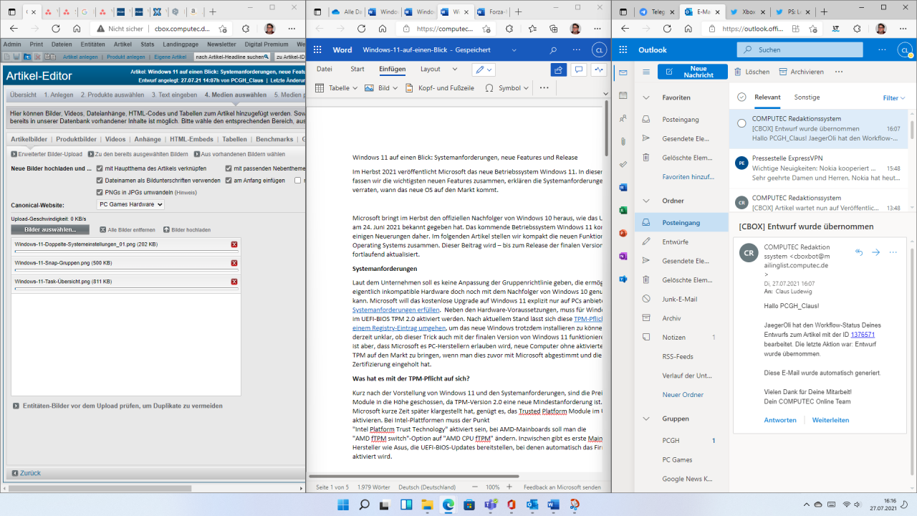Open comments pane in Word

[578, 70]
